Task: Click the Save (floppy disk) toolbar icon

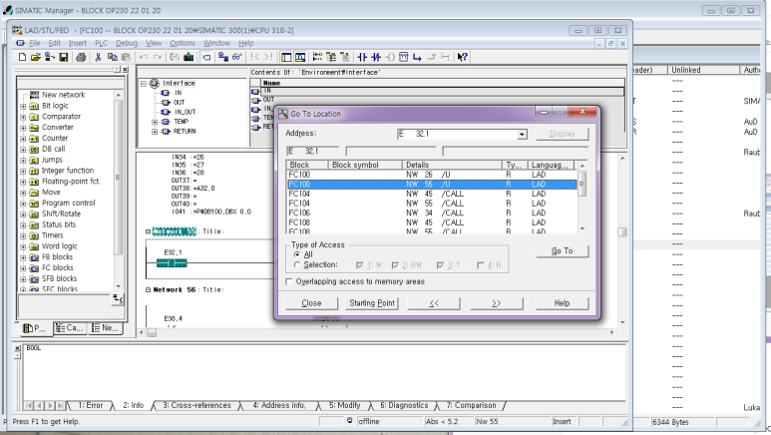Action: [64, 57]
